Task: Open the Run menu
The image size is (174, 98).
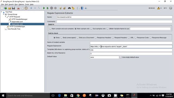Action: [16, 4]
